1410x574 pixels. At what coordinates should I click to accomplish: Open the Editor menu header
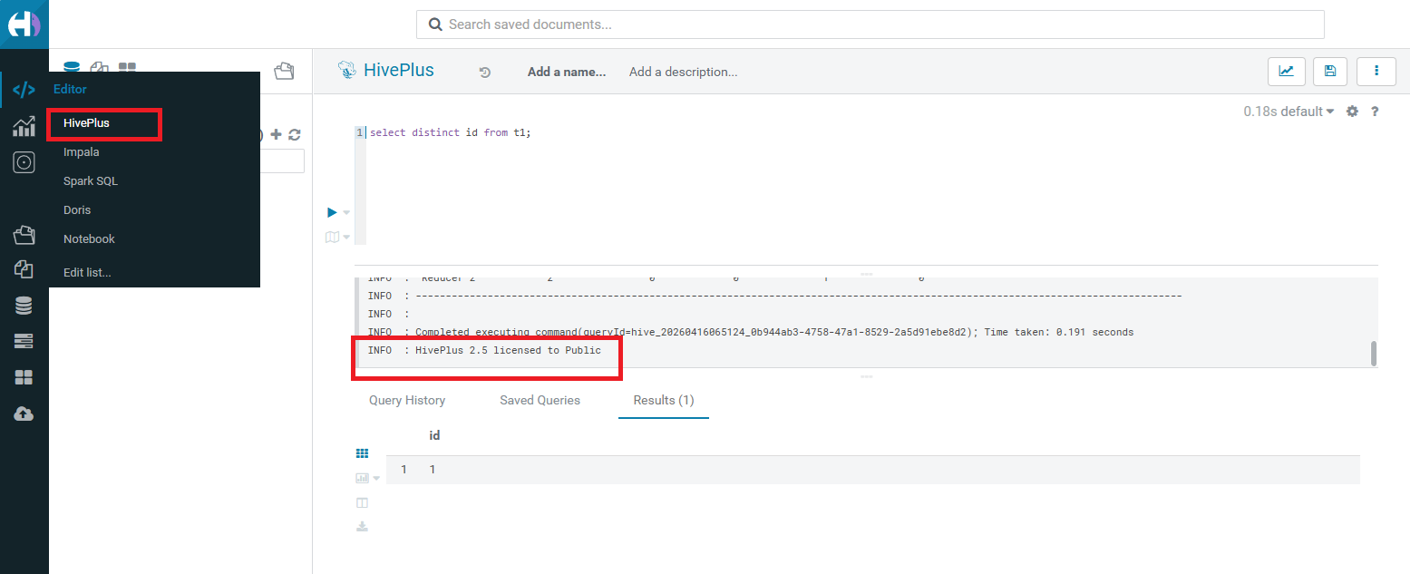[70, 89]
